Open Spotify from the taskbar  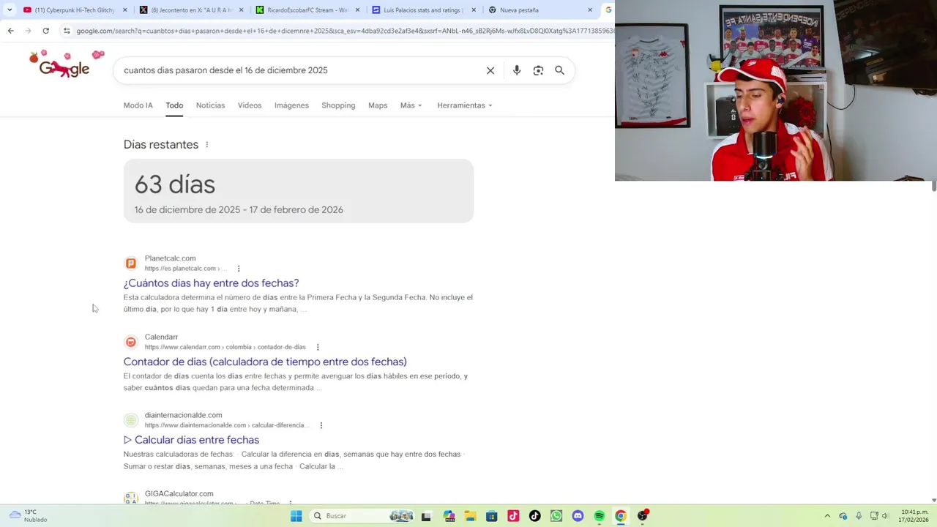(600, 516)
